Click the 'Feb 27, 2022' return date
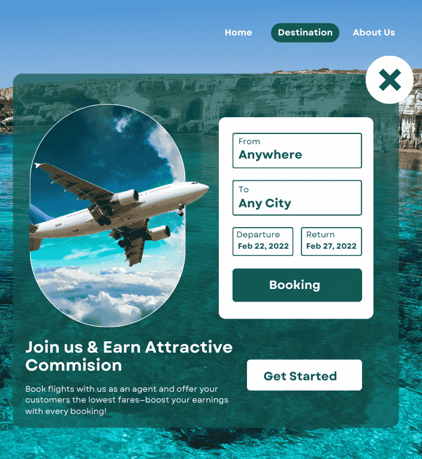The image size is (422, 459). (x=331, y=246)
